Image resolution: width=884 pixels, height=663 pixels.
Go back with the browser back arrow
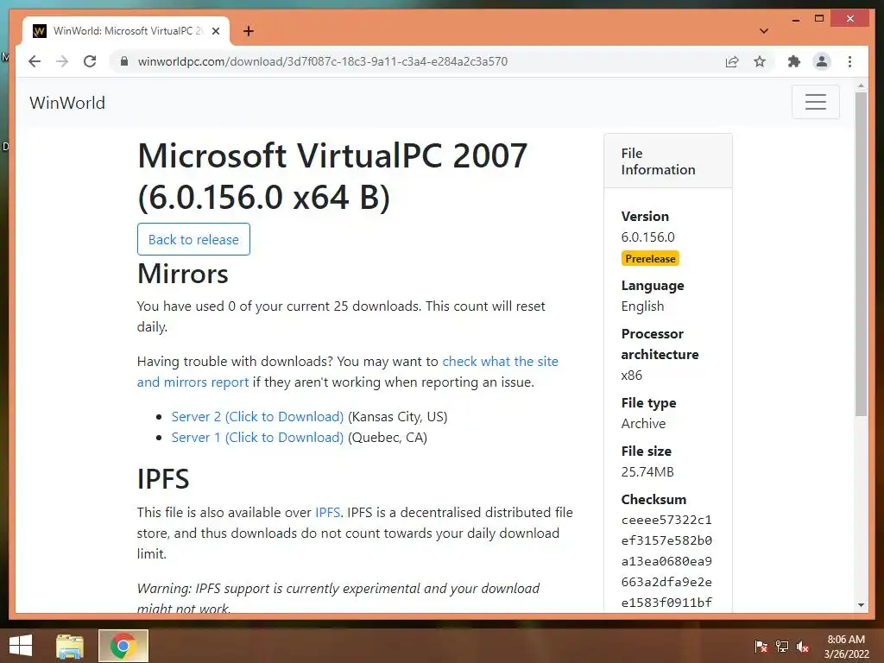click(x=35, y=61)
